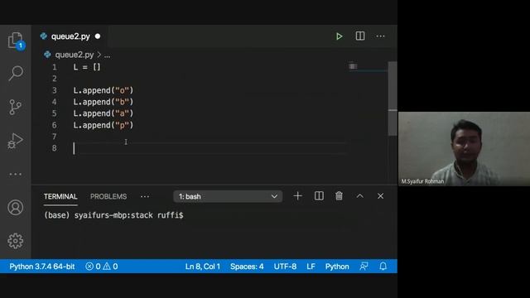Screen dimensions: 530x298
Task: Change end of line sequence LF
Action: point(311,267)
